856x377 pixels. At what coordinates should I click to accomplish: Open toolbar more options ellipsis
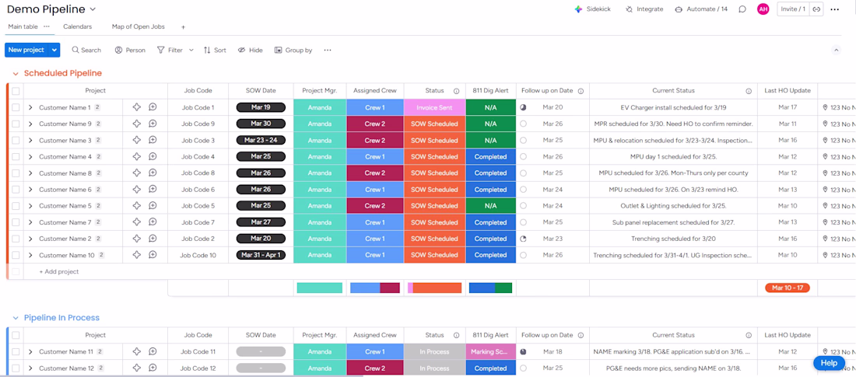[x=328, y=51]
